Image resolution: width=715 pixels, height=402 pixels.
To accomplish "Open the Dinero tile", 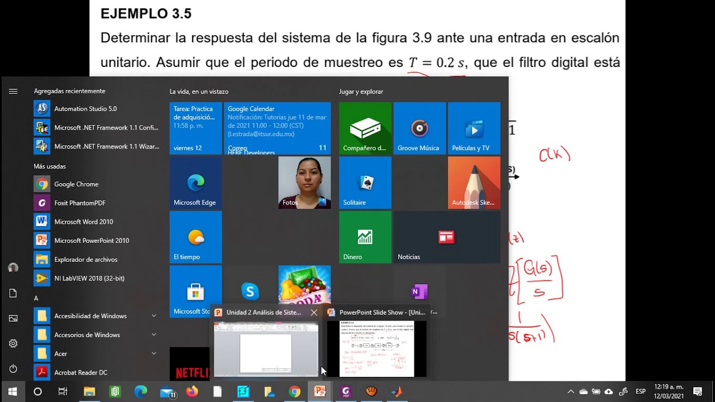I will 365,237.
